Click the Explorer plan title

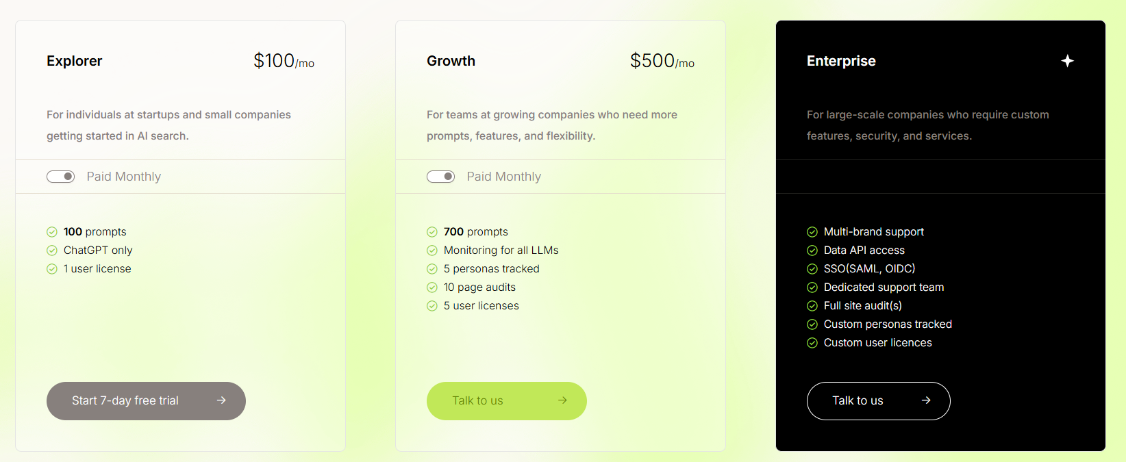coord(74,61)
